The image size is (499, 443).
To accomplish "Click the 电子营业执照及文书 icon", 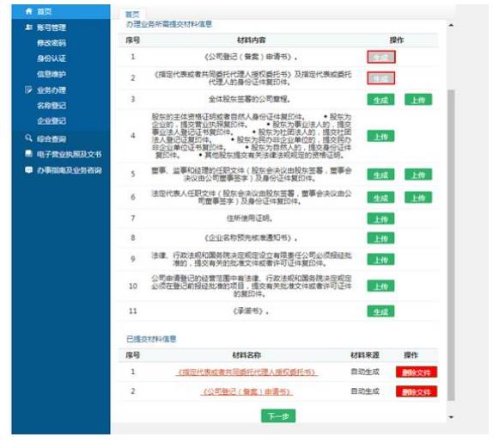I will [x=28, y=154].
